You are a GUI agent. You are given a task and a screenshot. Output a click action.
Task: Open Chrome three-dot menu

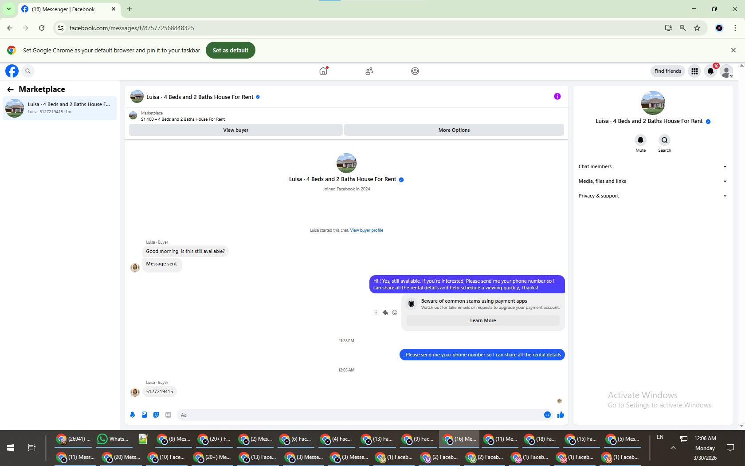pyautogui.click(x=735, y=28)
